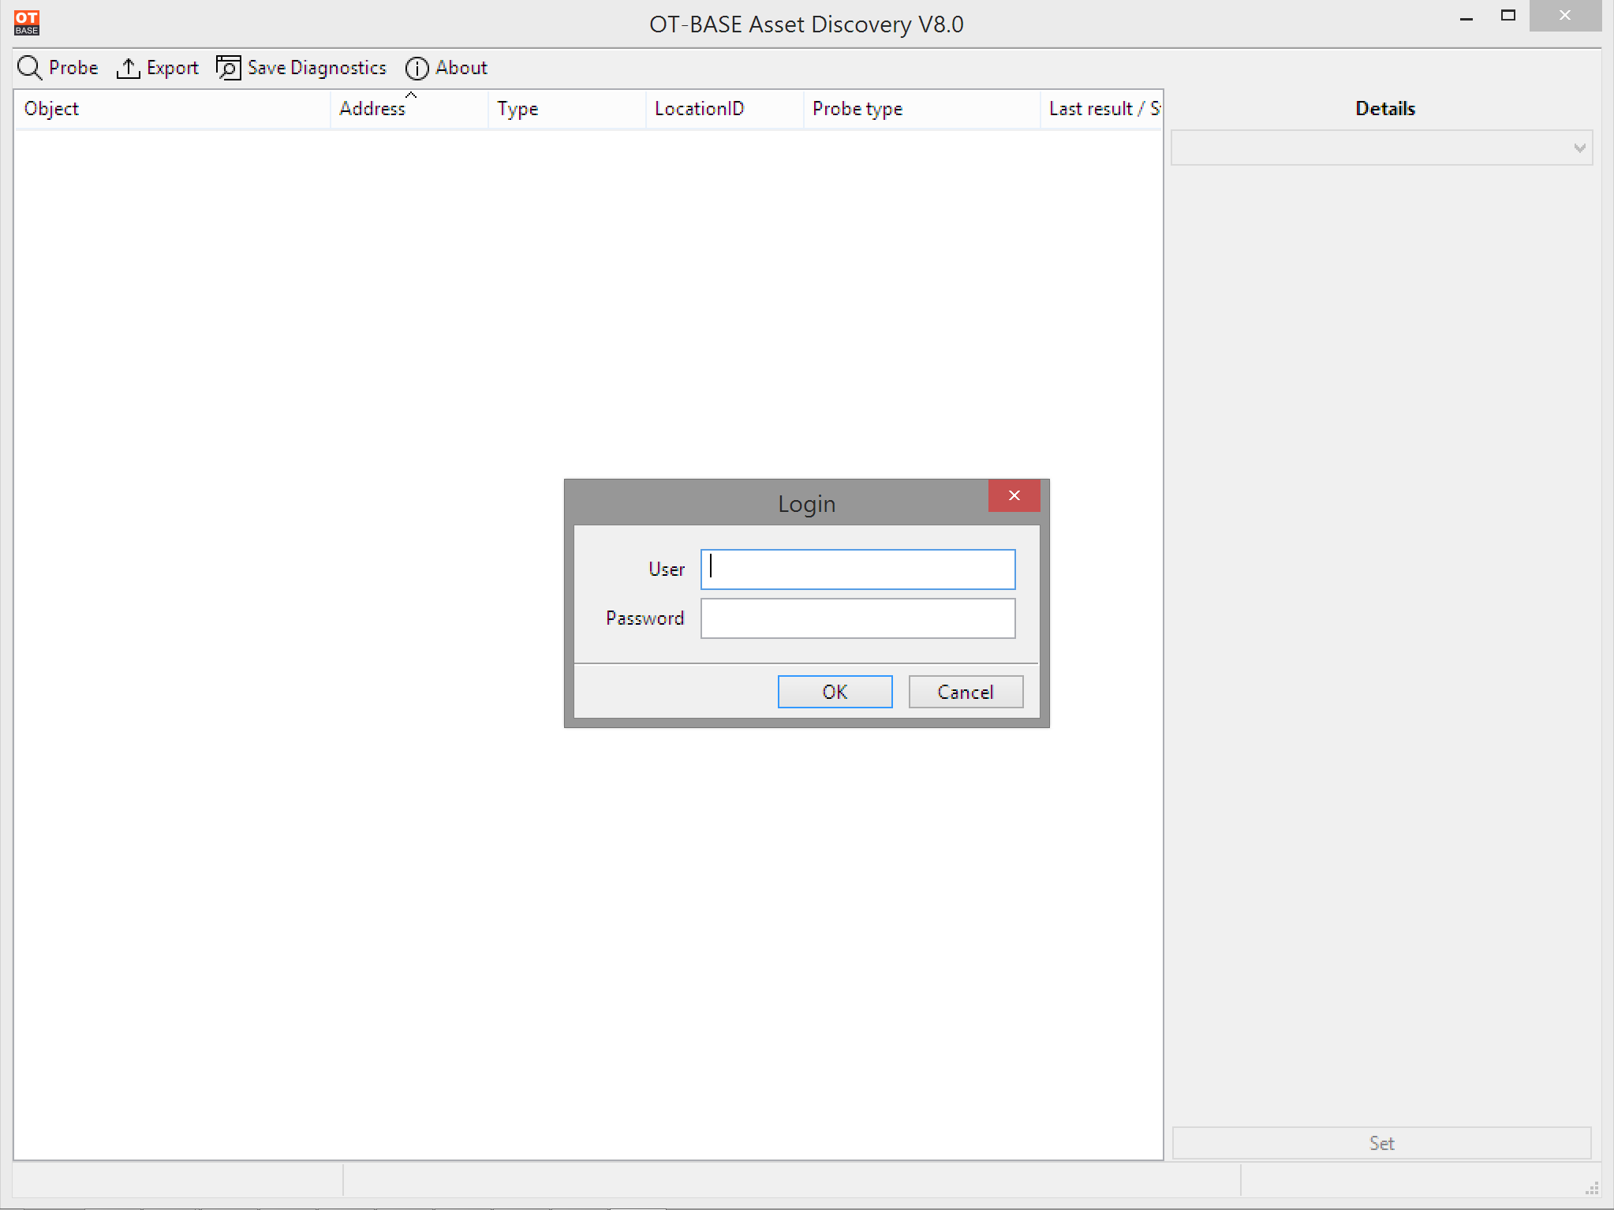Confirm login with the OK button
The image size is (1614, 1210).
[x=835, y=692]
